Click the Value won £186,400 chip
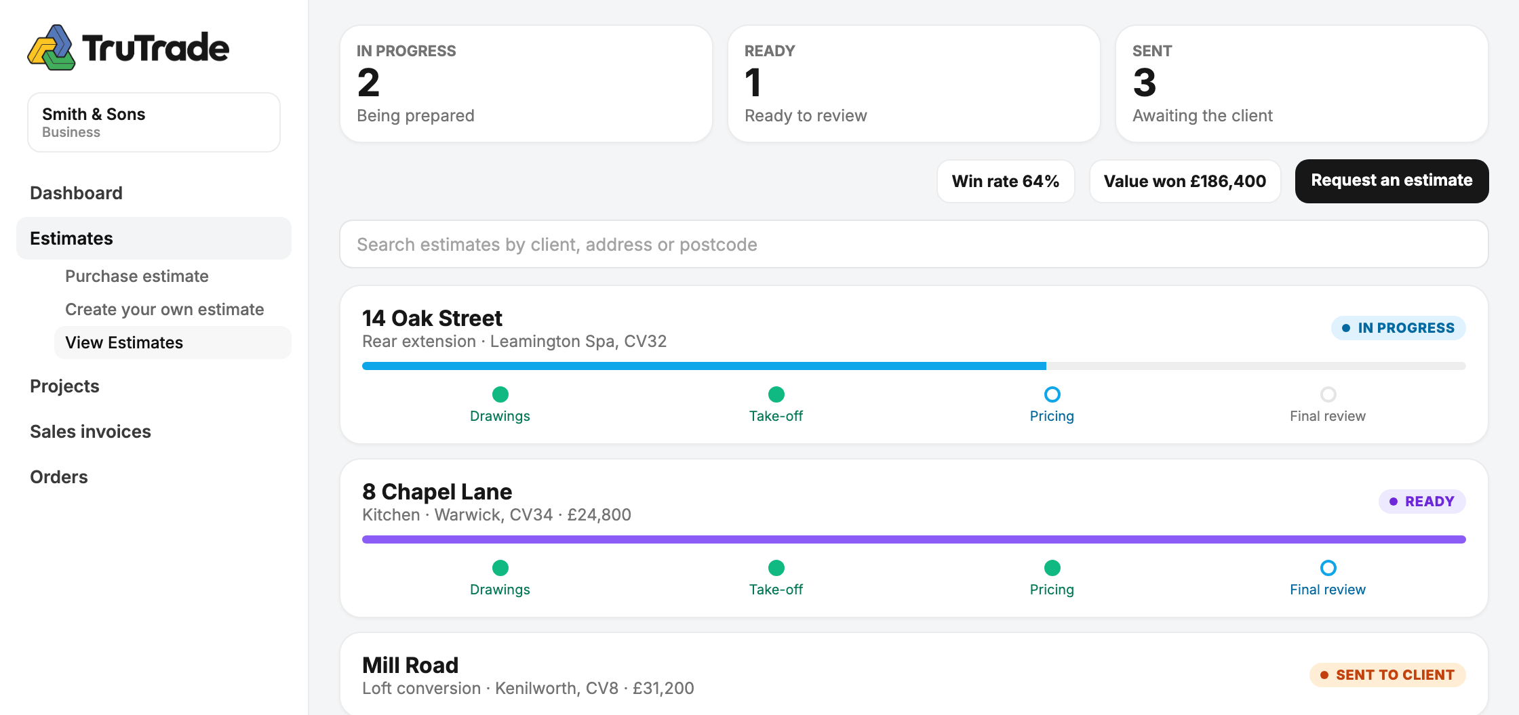This screenshot has height=715, width=1519. [x=1185, y=182]
